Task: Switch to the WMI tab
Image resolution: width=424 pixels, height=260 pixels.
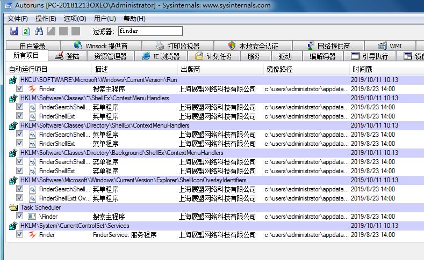Action: (x=390, y=46)
